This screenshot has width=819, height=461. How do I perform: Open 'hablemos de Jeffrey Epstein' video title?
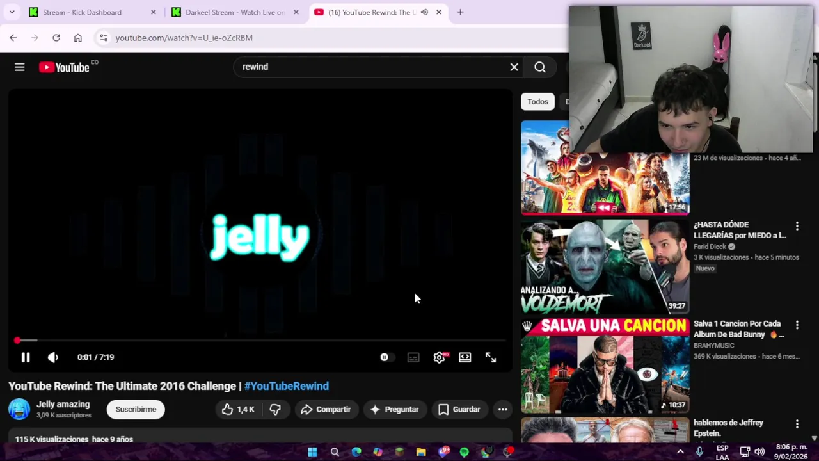point(728,428)
